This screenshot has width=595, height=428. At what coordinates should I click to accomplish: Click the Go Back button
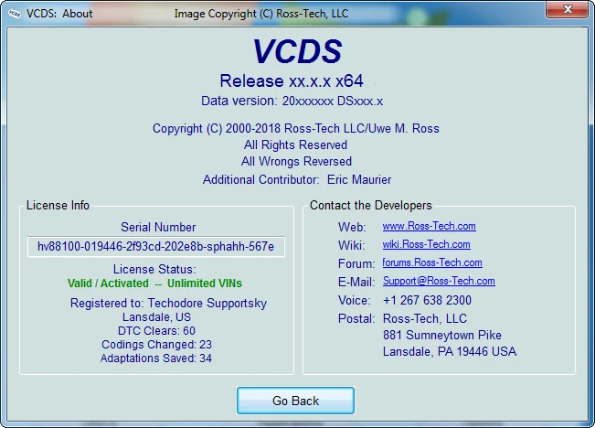coord(295,401)
